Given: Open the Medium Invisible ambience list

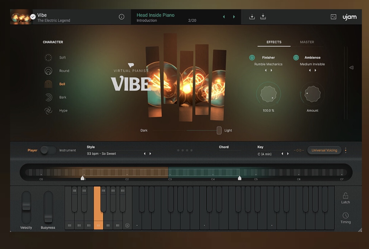Looking at the screenshot, I should (312, 64).
